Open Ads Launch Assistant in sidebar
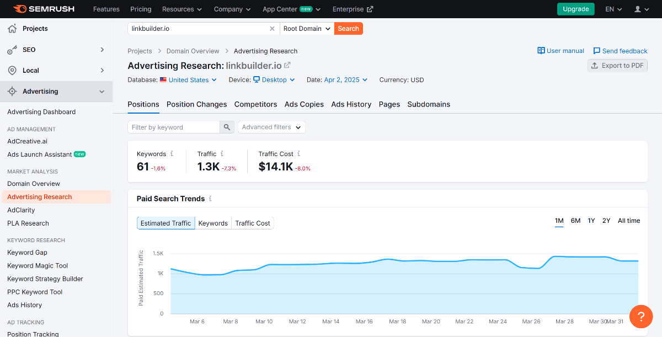Image resolution: width=662 pixels, height=337 pixels. (x=46, y=154)
